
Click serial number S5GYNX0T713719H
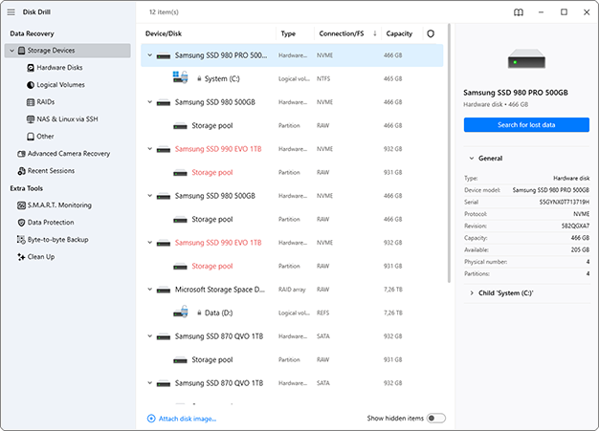tap(565, 203)
